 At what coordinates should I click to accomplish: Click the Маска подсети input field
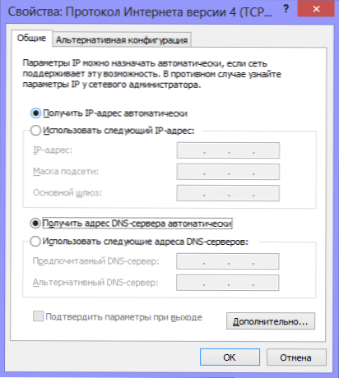point(228,172)
